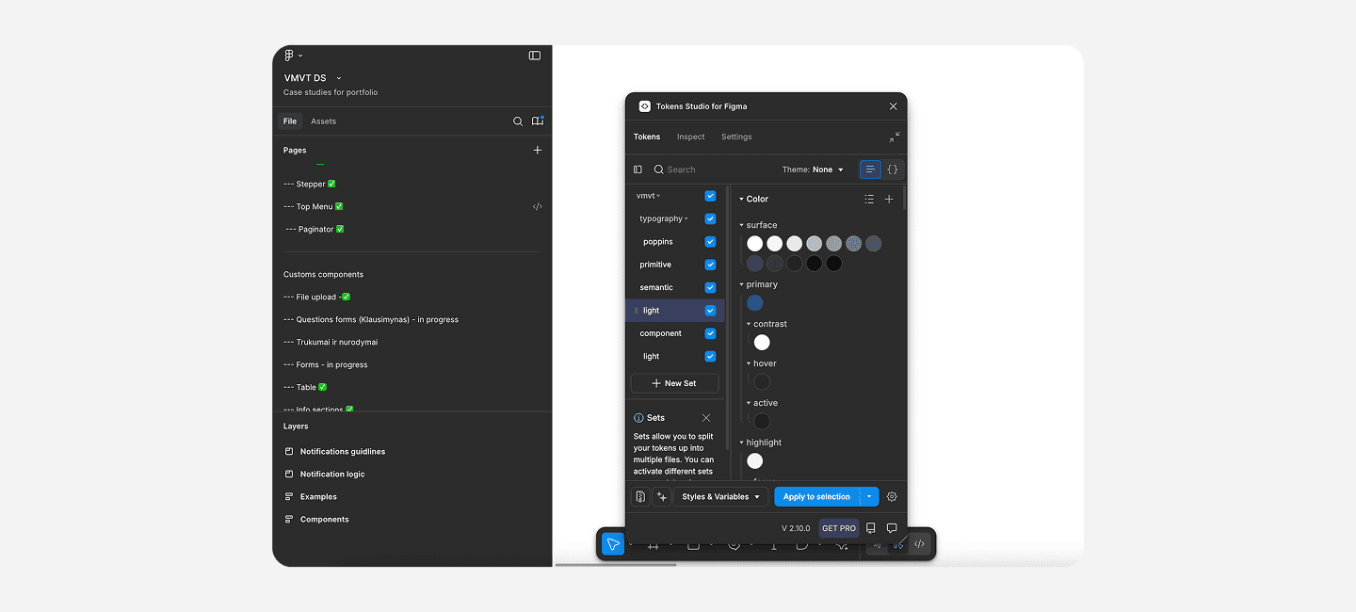Open the libraries book icon
Viewport: 1356px width, 612px height.
pos(538,121)
